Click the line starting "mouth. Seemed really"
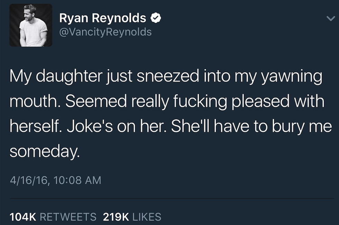The height and width of the screenshot is (225, 339). coord(167,102)
